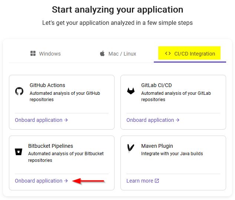Click the Windows logo icon in tabs

pos(33,54)
